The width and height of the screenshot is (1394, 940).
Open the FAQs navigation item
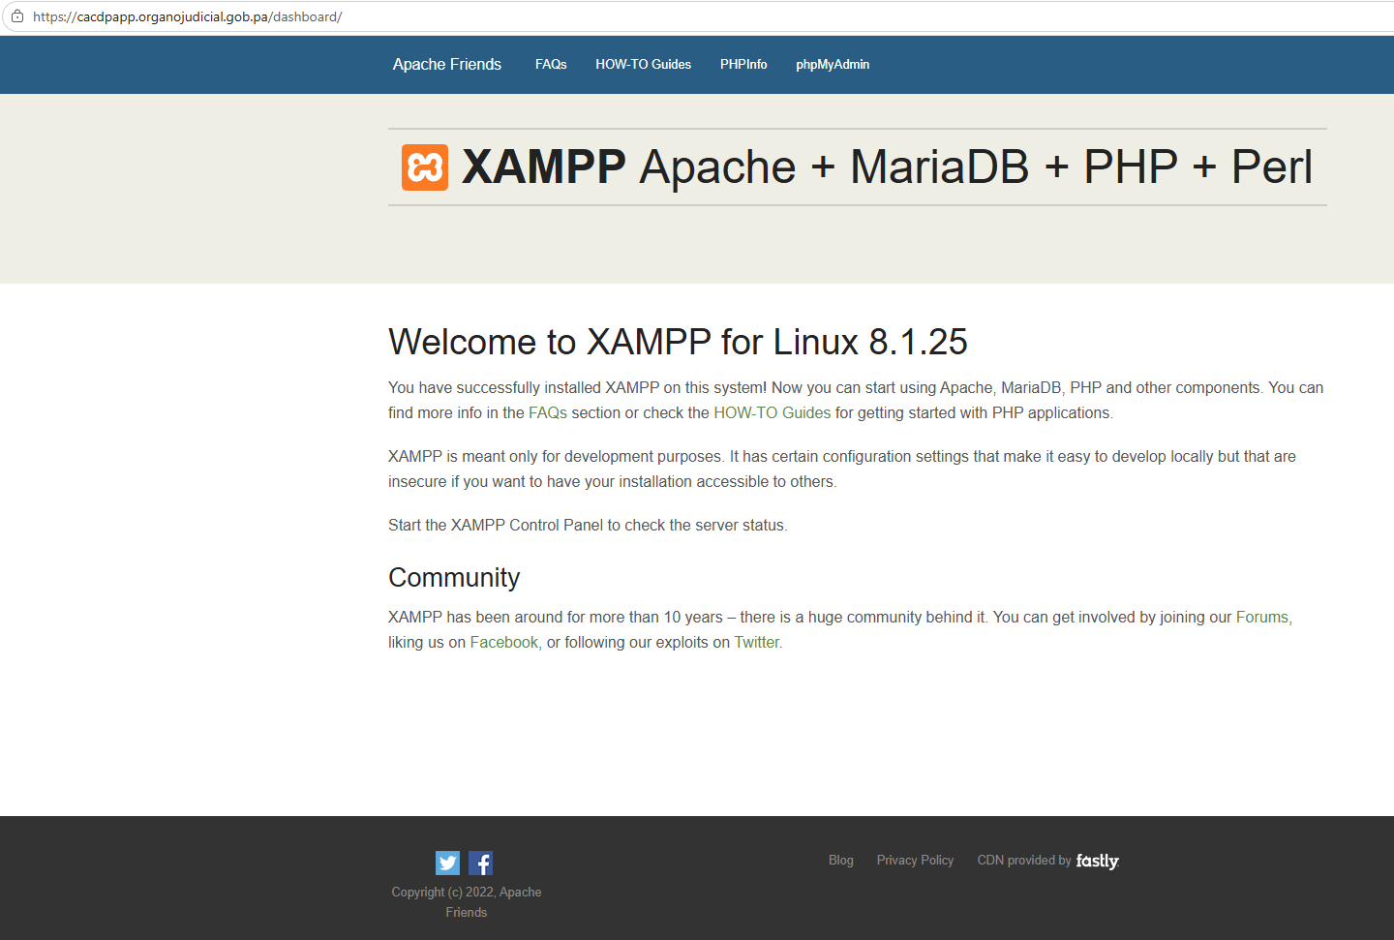point(551,65)
